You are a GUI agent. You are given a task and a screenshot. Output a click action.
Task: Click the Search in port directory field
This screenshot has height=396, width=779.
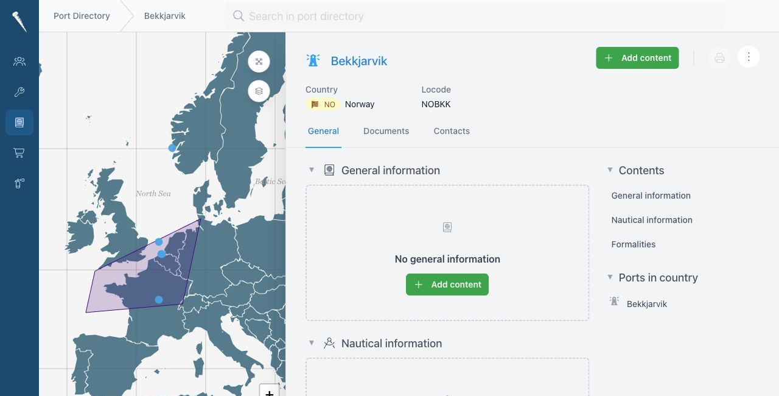(475, 16)
